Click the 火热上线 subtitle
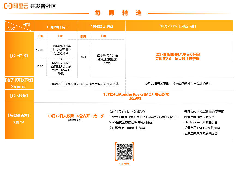The image size is (237, 171). point(19,122)
